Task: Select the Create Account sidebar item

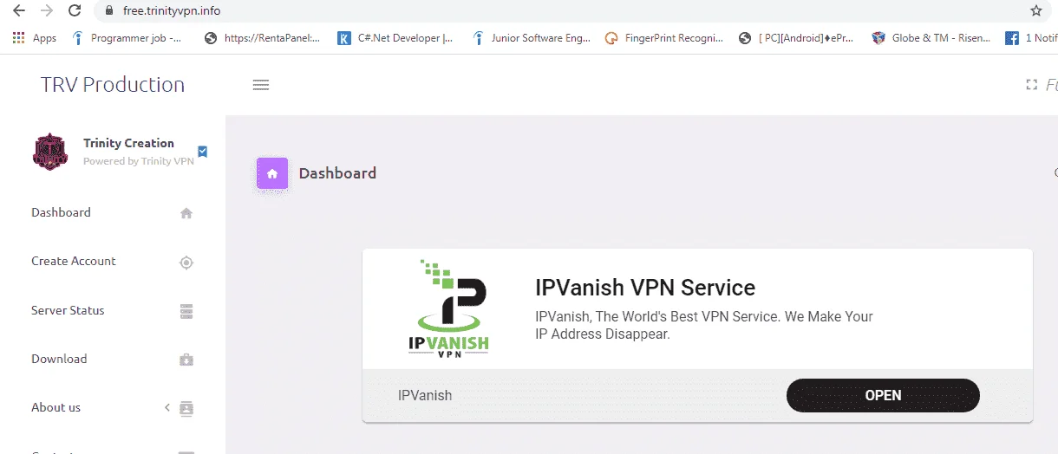Action: [x=113, y=262]
